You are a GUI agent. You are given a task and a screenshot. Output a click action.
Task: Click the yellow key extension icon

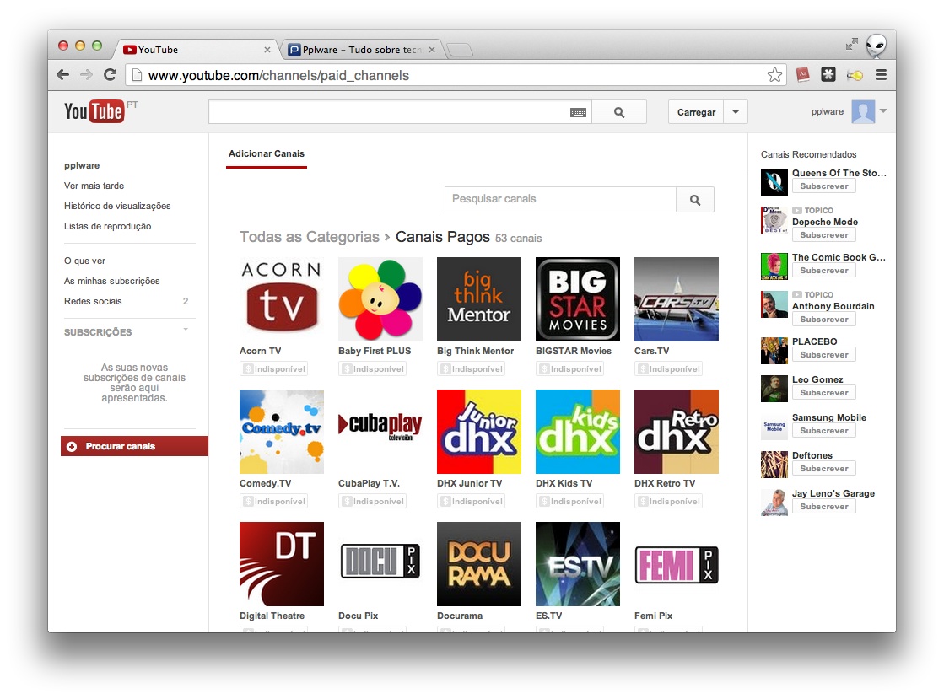[x=855, y=75]
